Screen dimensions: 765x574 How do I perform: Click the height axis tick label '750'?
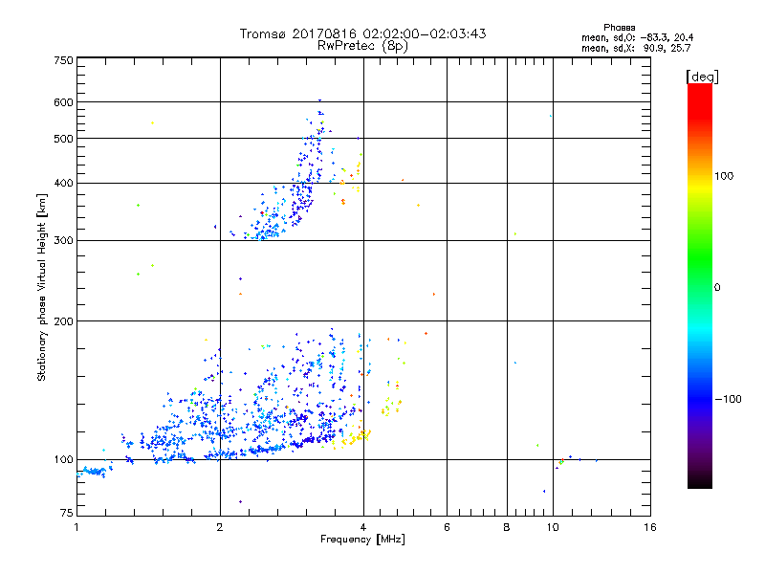click(x=64, y=60)
